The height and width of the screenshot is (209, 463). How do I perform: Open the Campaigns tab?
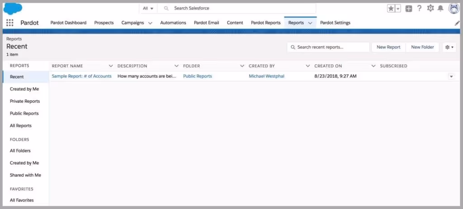tap(132, 23)
